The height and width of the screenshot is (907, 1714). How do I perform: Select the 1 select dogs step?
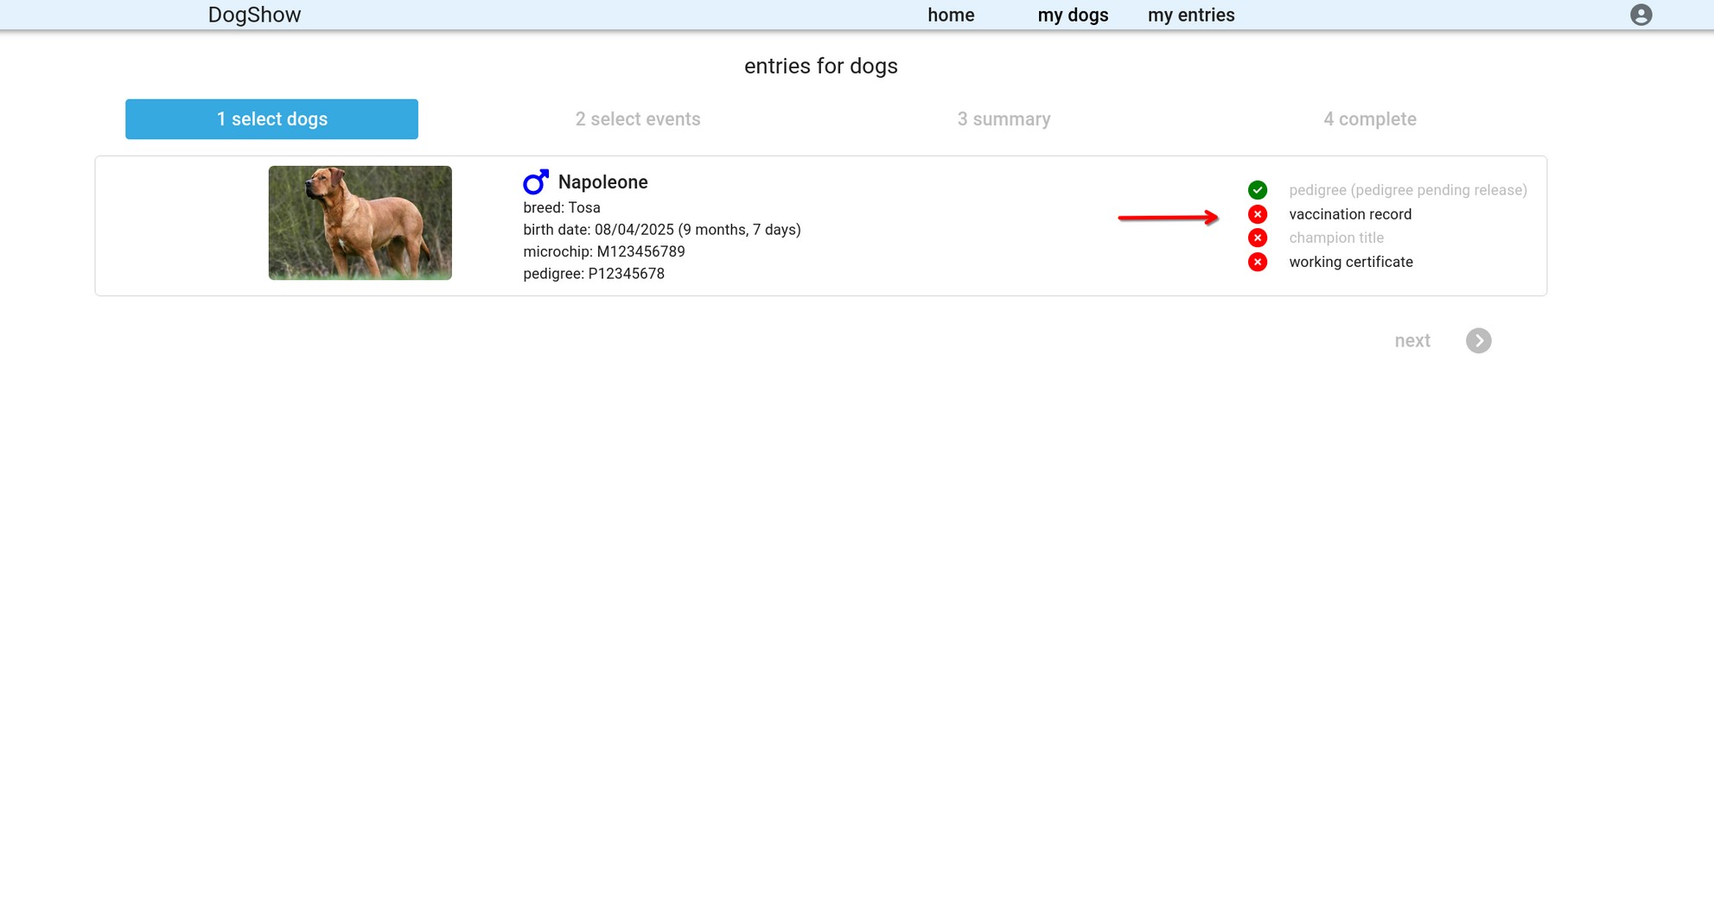pyautogui.click(x=271, y=119)
